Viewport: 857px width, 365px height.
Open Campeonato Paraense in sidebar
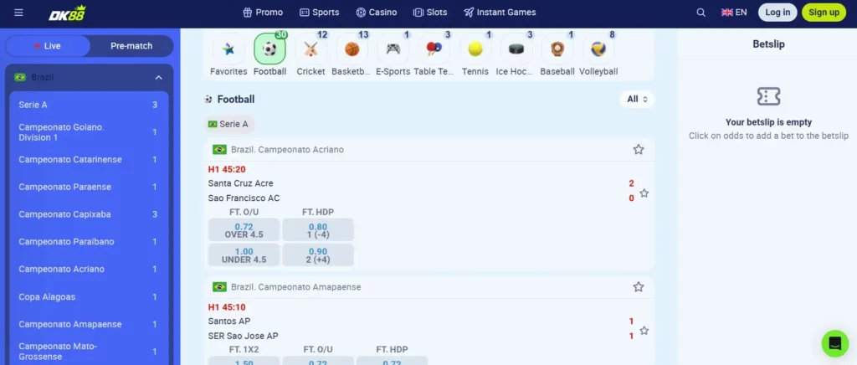tap(88, 187)
